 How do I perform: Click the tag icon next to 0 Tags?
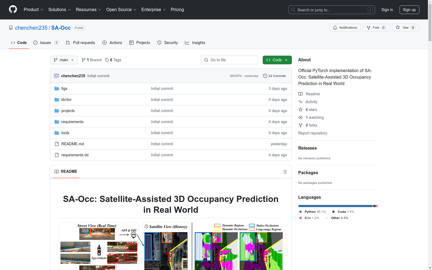click(x=107, y=60)
